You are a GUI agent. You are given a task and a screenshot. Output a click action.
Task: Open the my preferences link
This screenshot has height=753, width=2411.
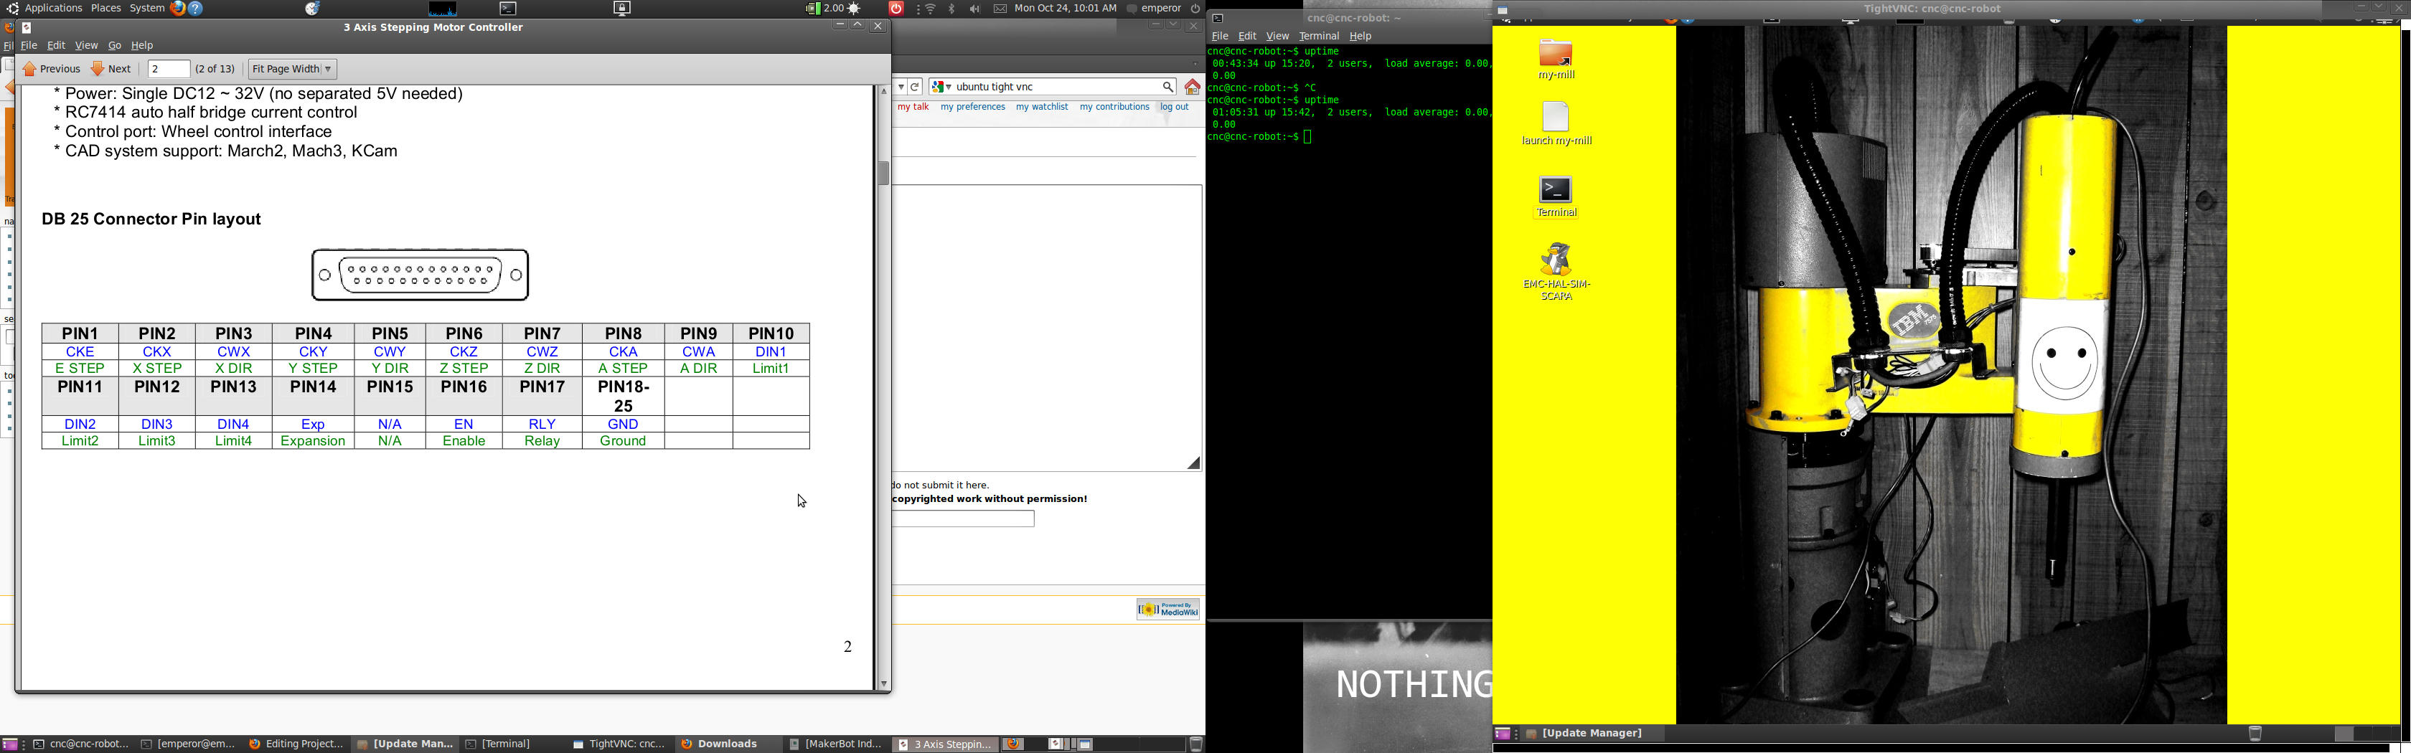coord(972,108)
